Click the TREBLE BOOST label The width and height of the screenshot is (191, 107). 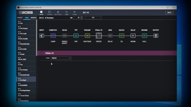point(64,42)
